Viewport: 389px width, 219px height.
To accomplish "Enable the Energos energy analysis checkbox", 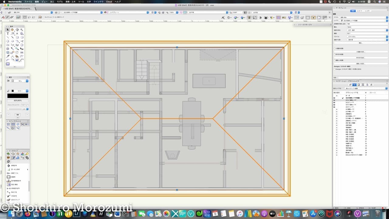I will tap(335, 69).
